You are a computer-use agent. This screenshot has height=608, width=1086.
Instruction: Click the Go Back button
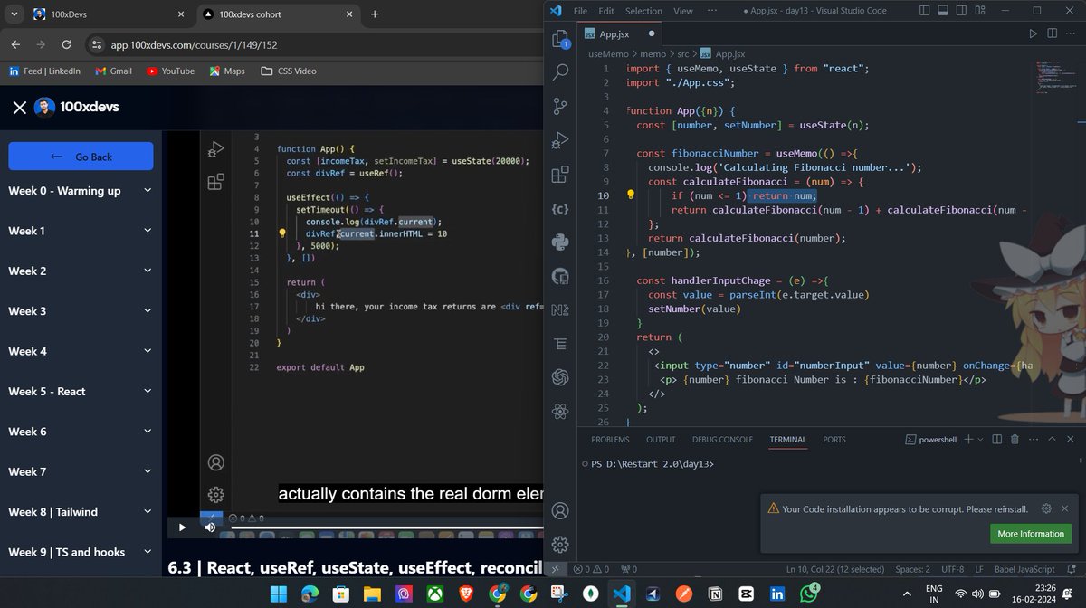point(81,157)
